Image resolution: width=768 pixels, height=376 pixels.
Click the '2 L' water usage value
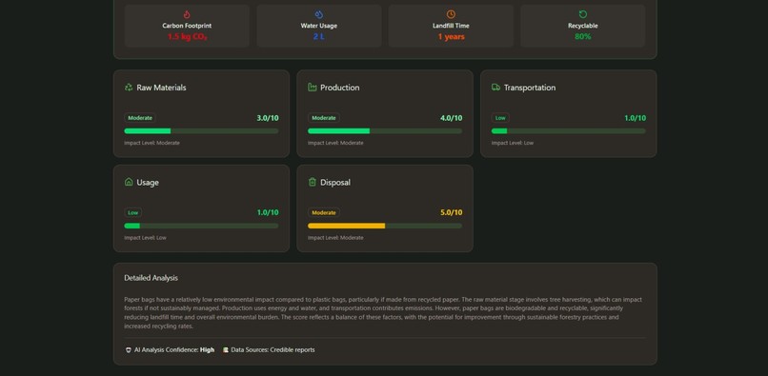tap(319, 37)
